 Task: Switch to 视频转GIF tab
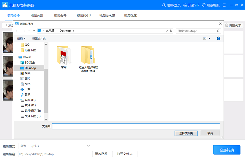84,15
